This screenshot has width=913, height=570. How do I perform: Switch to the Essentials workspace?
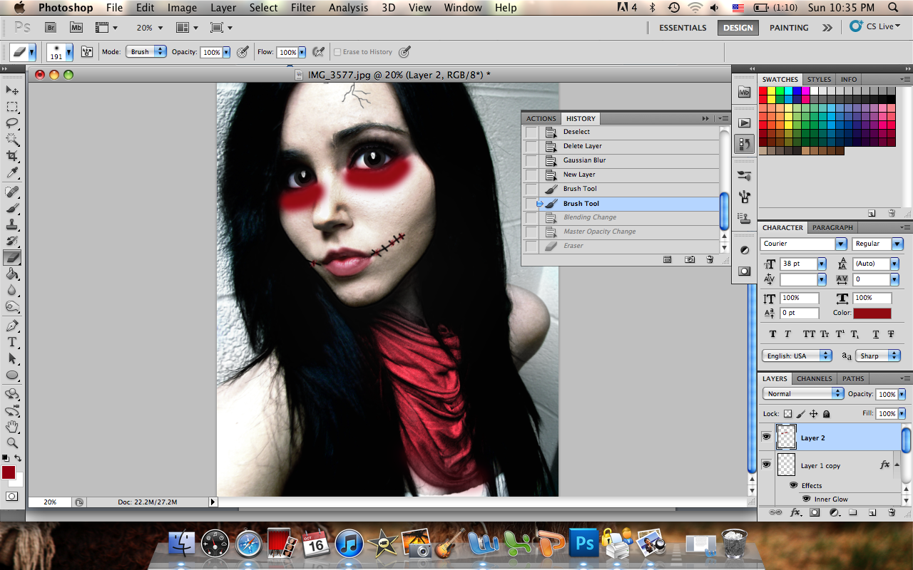pos(683,28)
